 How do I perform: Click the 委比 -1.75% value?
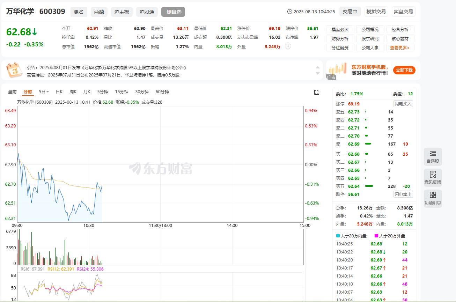point(355,94)
